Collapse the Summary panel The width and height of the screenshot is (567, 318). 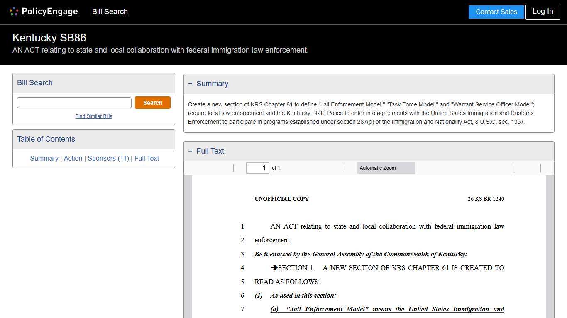coord(190,83)
